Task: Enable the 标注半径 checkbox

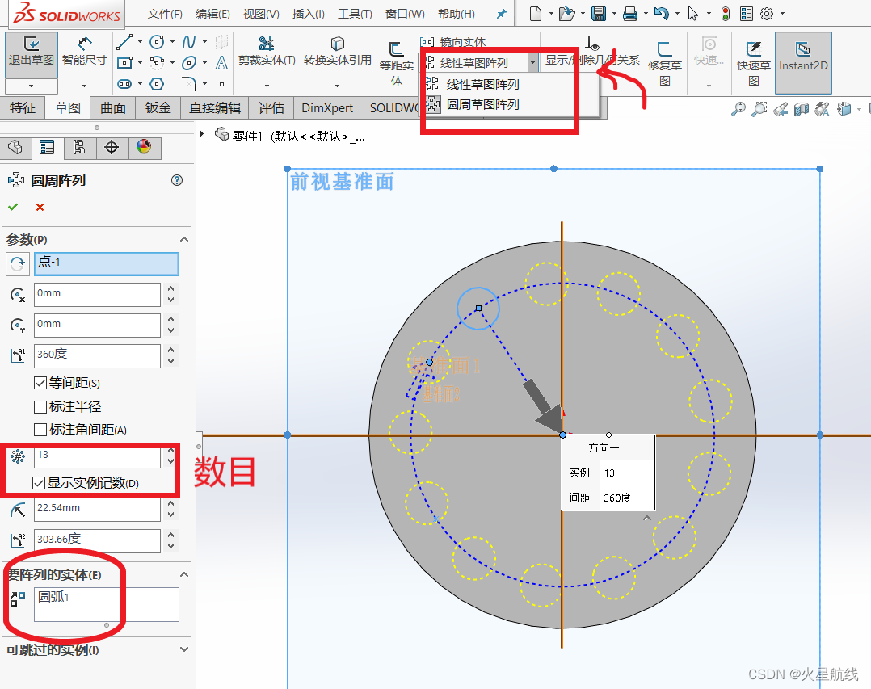Action: click(40, 406)
